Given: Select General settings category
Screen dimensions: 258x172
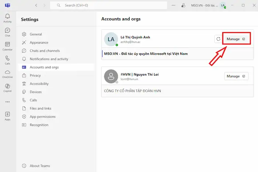Looking at the screenshot, I should coord(36,34).
